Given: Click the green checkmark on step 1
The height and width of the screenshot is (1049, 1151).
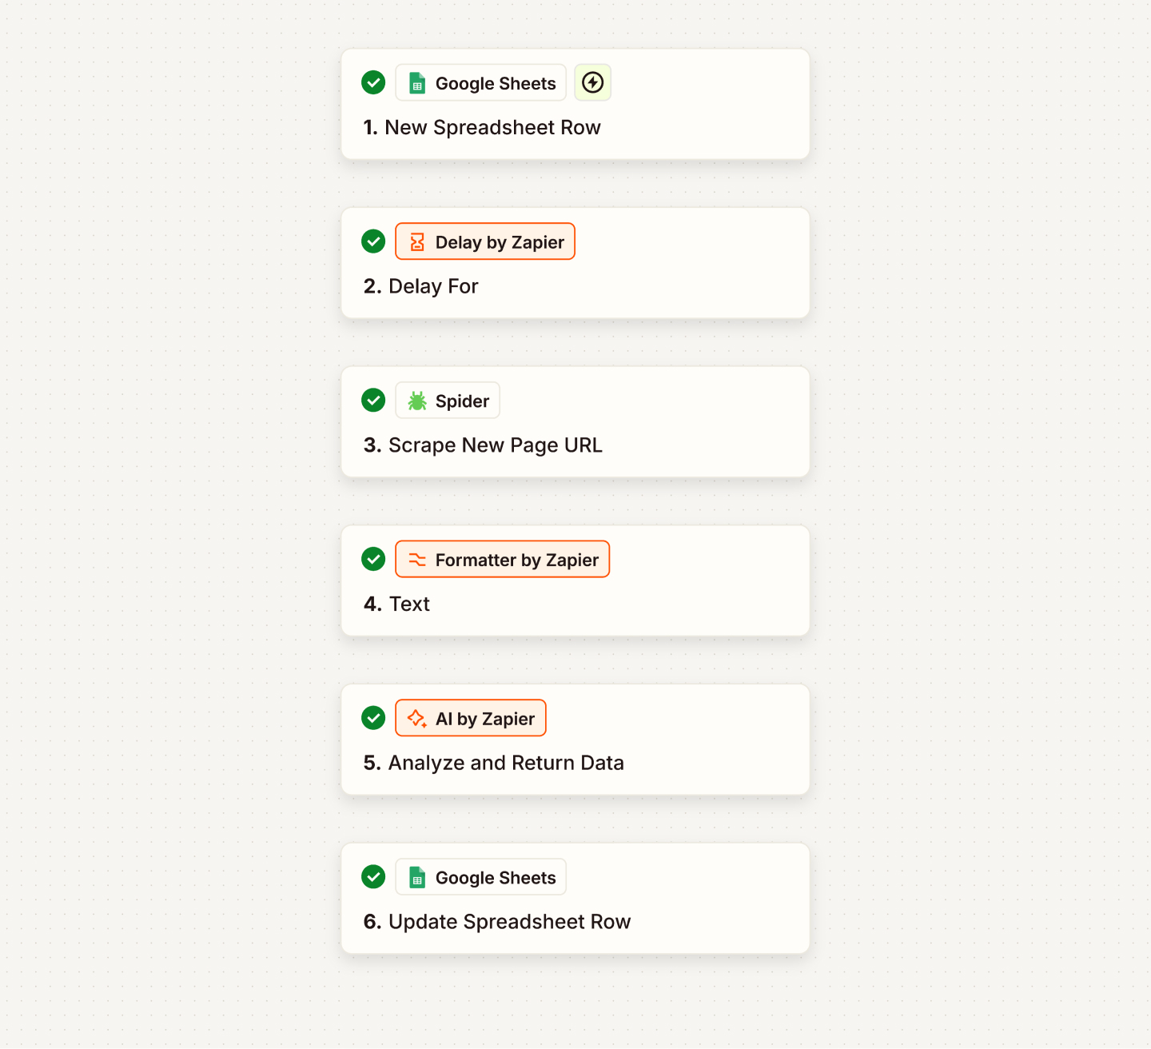Looking at the screenshot, I should click(373, 82).
